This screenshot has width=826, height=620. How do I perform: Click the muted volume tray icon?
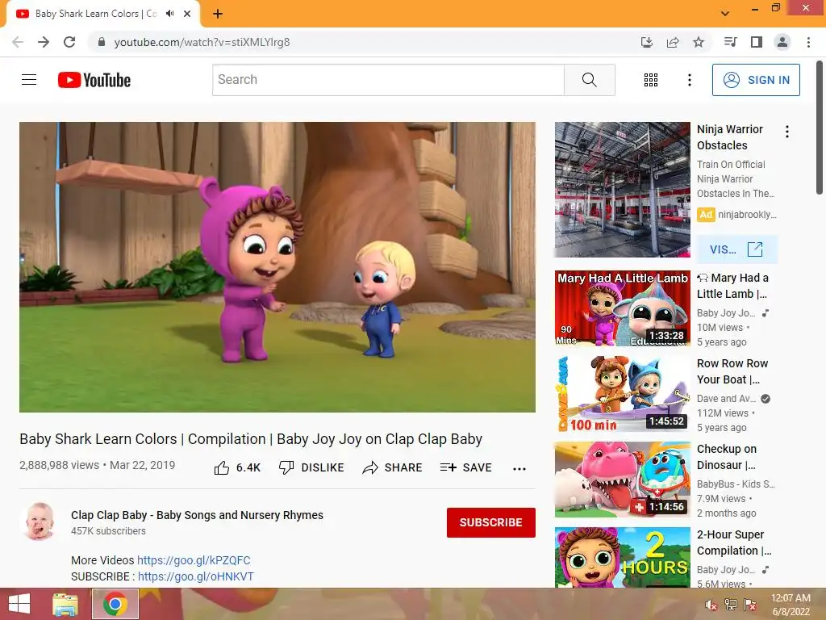coord(711,605)
